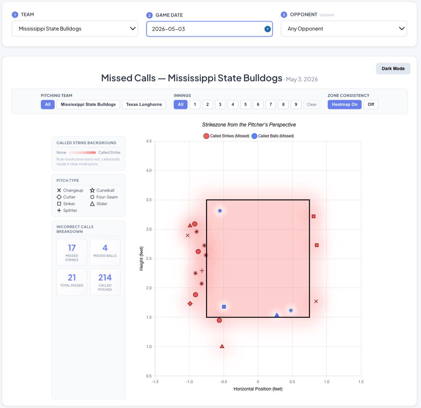
Task: Click the called strike gradient bar
Action: [x=82, y=152]
